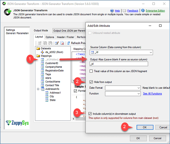Switch to the Layout tab
Image resolution: width=170 pixels, height=144 pixels.
[39, 37]
